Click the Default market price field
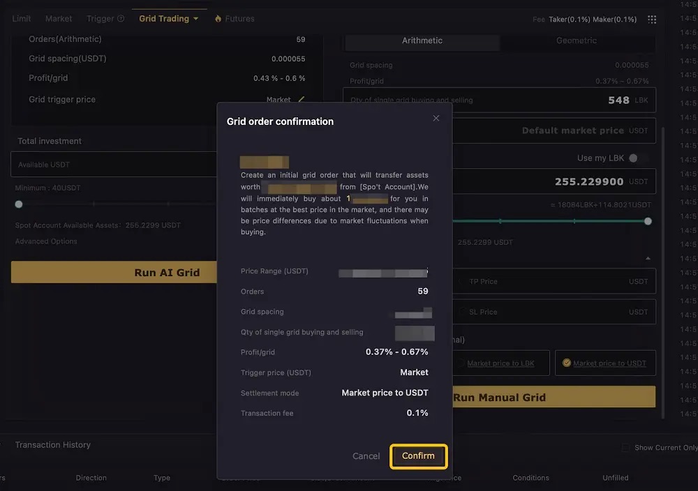Image resolution: width=698 pixels, height=491 pixels. click(x=554, y=130)
